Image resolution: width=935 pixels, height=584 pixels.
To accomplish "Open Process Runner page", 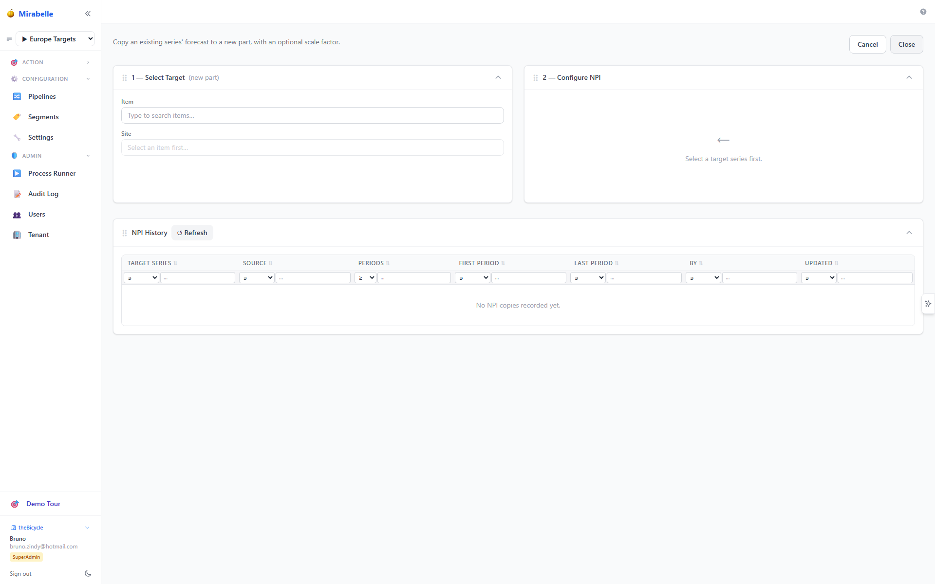I will coord(52,173).
